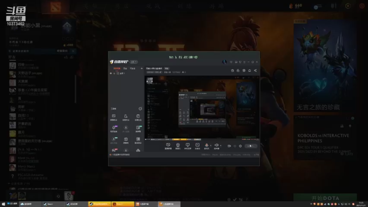Open microphone tool with purple badge in toolbox

[114, 129]
